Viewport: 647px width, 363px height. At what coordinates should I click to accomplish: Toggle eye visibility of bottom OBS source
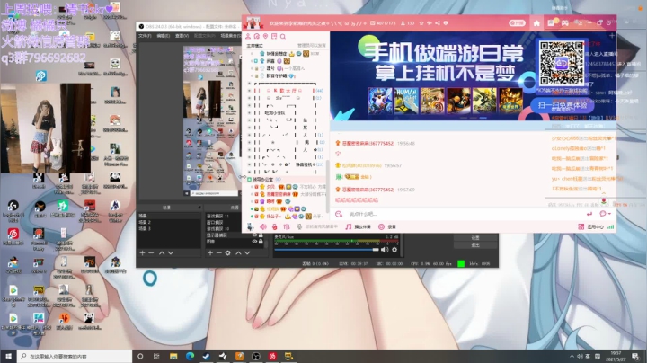(x=254, y=242)
